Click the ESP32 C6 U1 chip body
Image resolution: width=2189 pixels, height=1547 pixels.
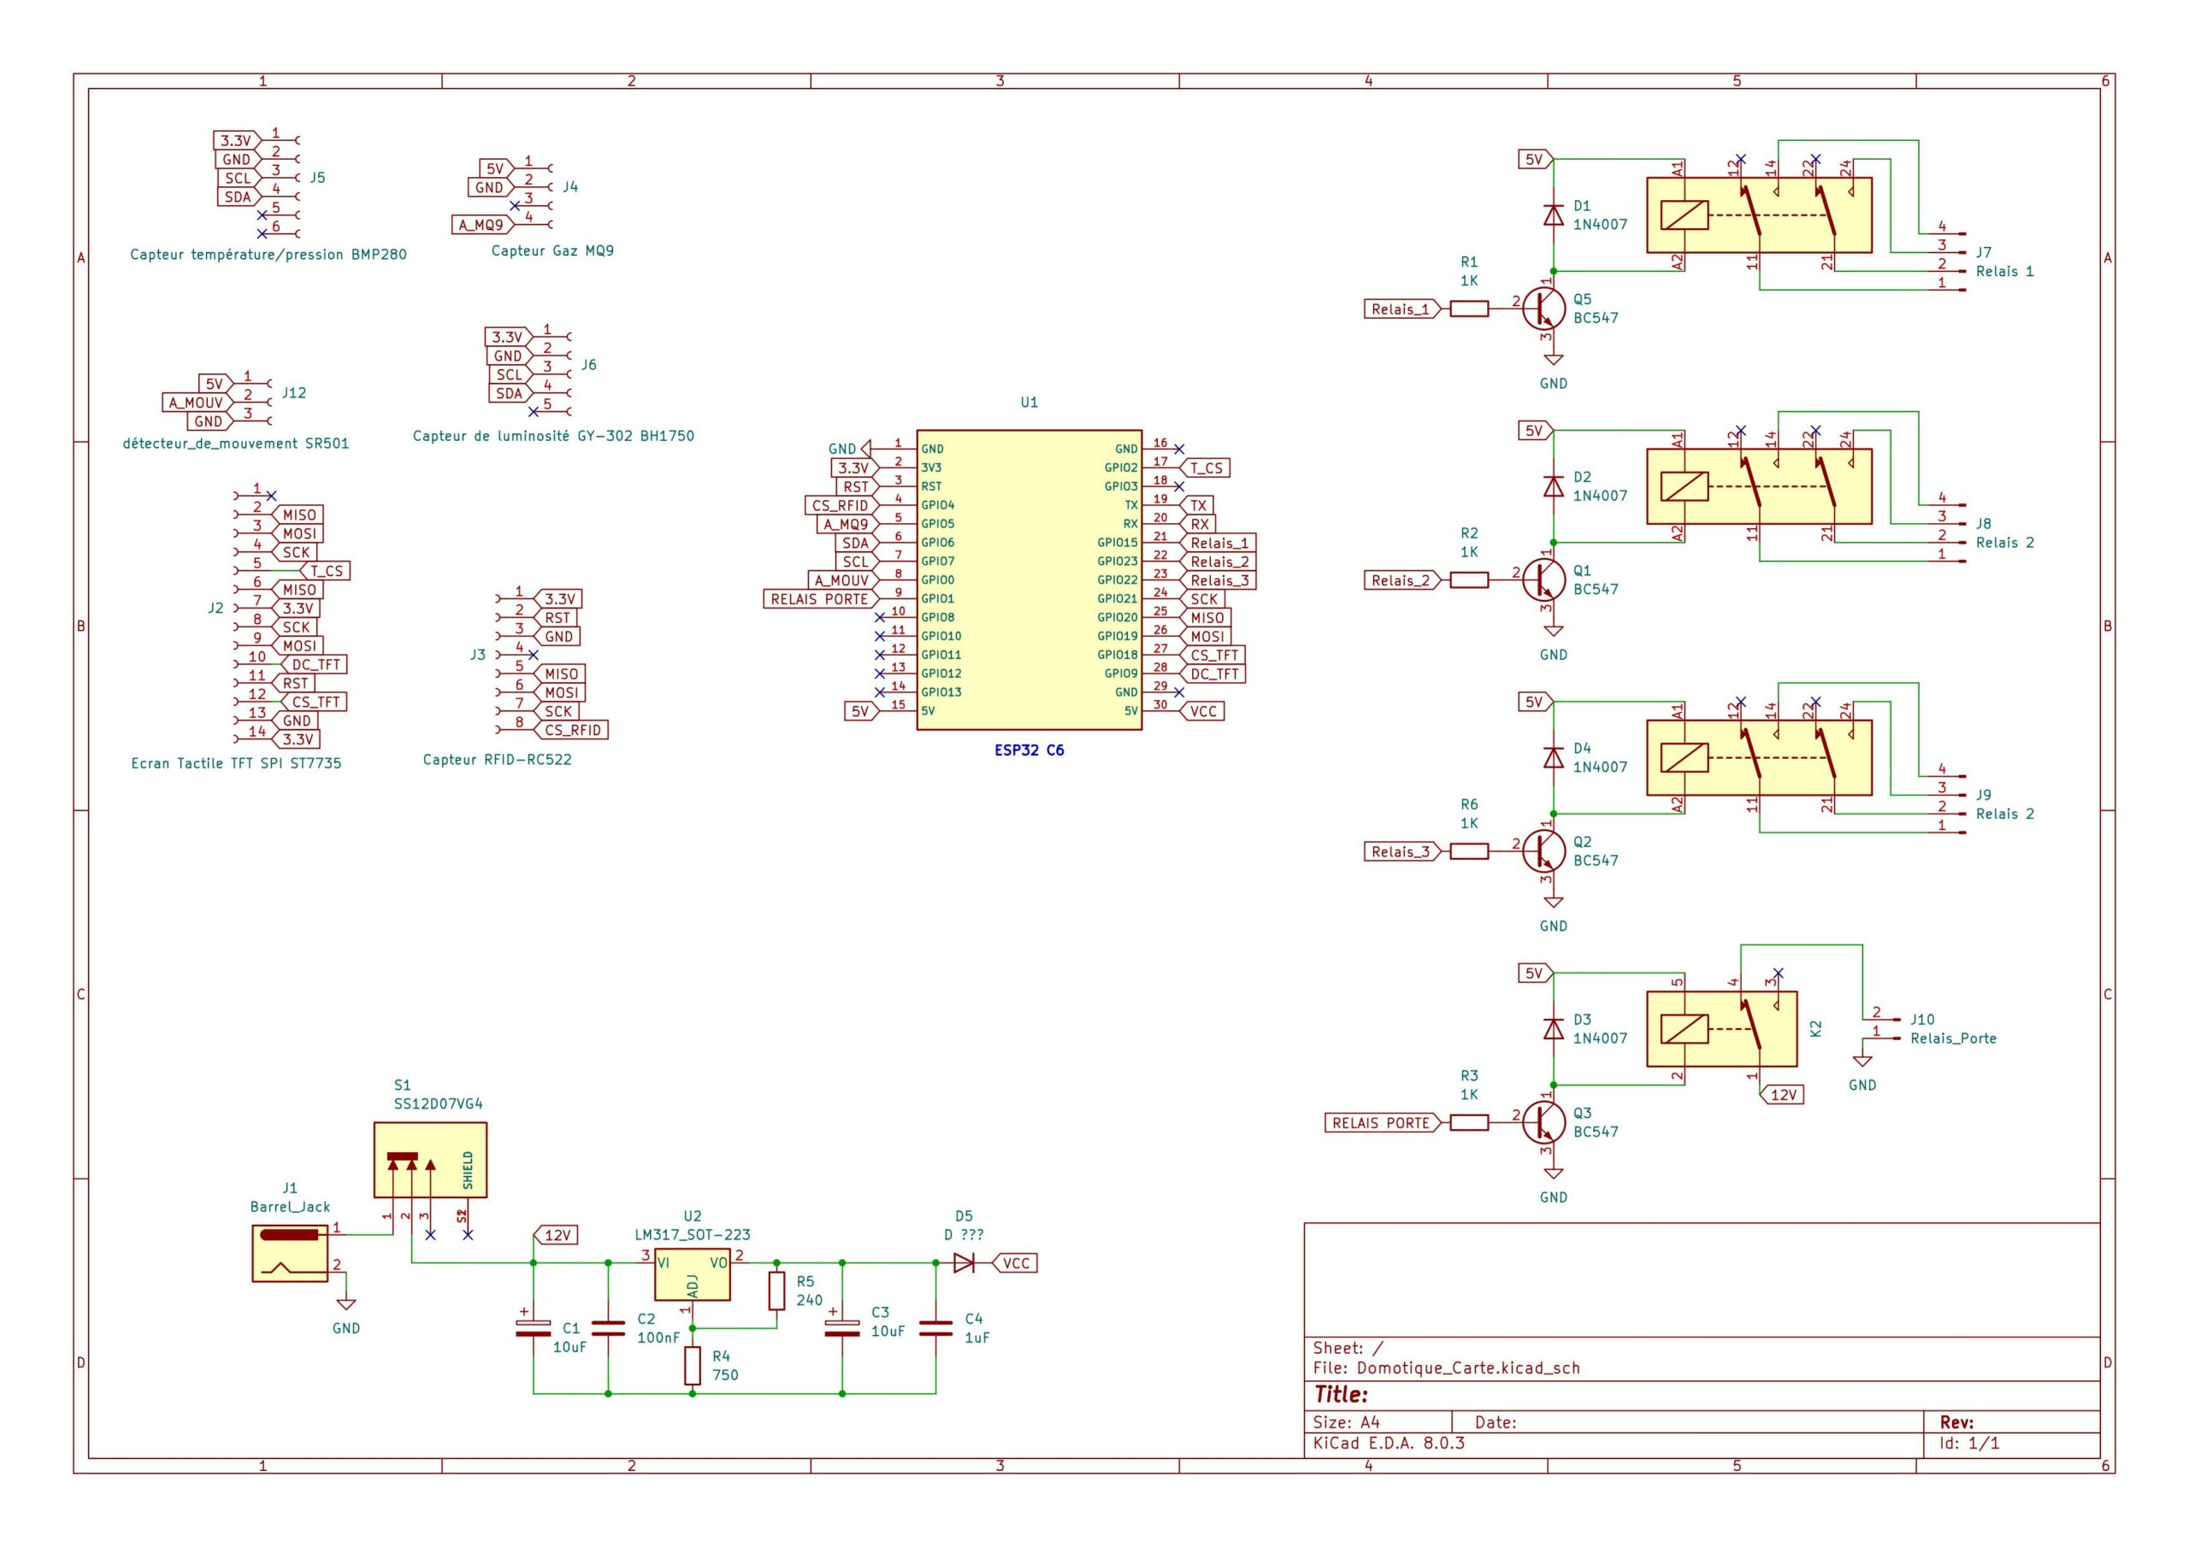pos(1029,579)
